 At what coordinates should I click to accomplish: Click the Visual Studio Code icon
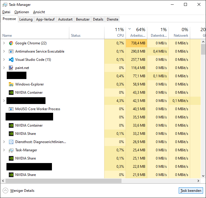[11, 60]
